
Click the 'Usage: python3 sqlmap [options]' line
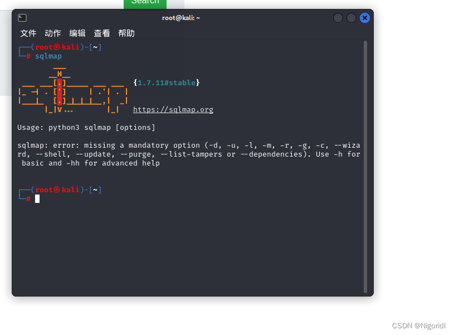click(x=86, y=128)
